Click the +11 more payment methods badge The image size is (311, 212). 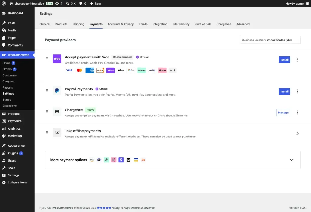173,70
